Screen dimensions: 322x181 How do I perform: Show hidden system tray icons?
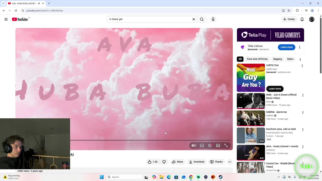point(279,177)
